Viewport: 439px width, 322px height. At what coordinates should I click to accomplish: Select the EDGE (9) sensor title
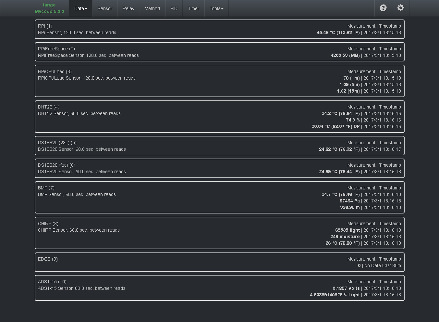tap(48, 259)
